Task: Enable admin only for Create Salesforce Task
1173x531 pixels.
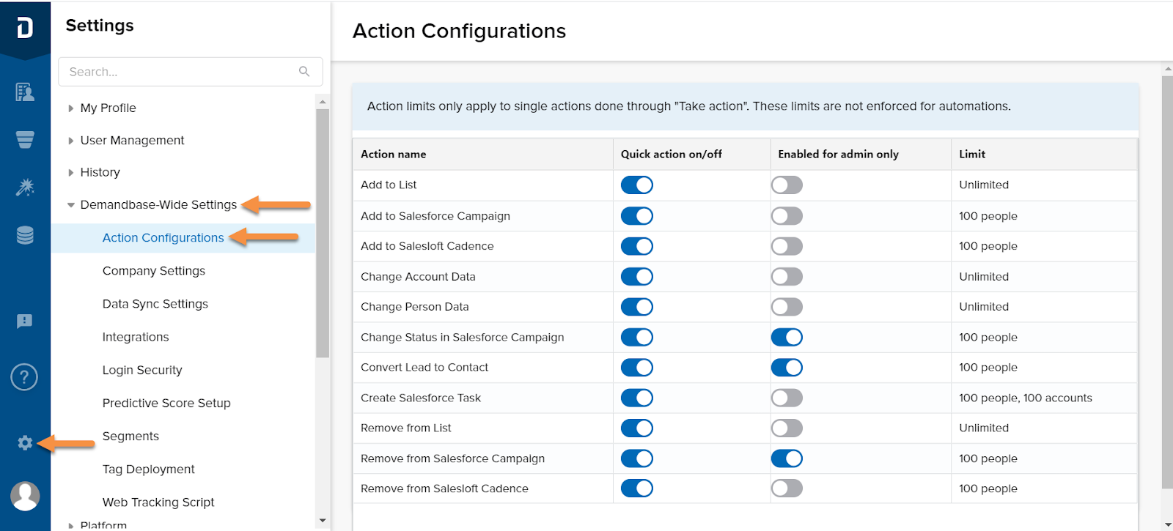Action: 787,398
